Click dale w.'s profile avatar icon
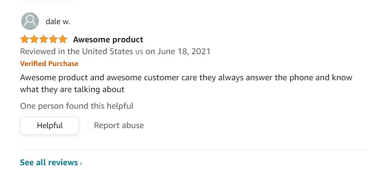Image resolution: width=378 pixels, height=170 pixels. coord(30,21)
